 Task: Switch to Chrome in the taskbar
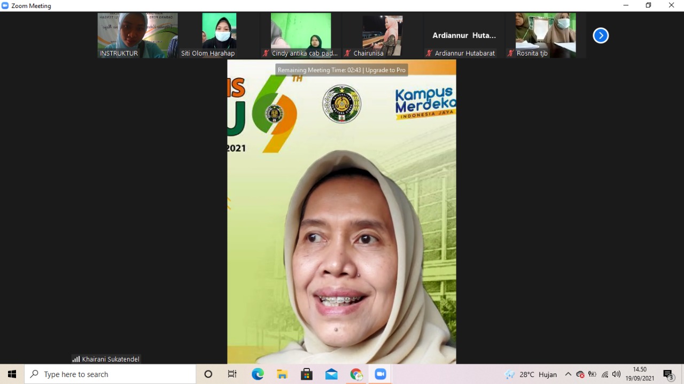point(356,374)
